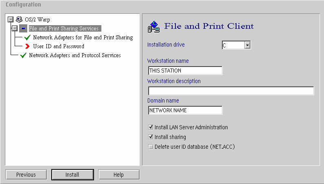Open the Installation drive dropdown arrow
Viewport: 324px width, 184px height.
click(x=247, y=45)
